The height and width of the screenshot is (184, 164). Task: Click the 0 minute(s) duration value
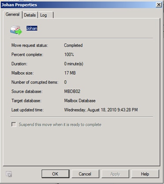tap(74, 64)
